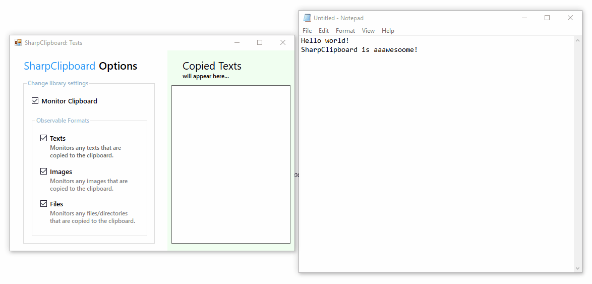The height and width of the screenshot is (284, 592).
Task: Maximize the SharpClipboard Tests window
Action: [260, 43]
